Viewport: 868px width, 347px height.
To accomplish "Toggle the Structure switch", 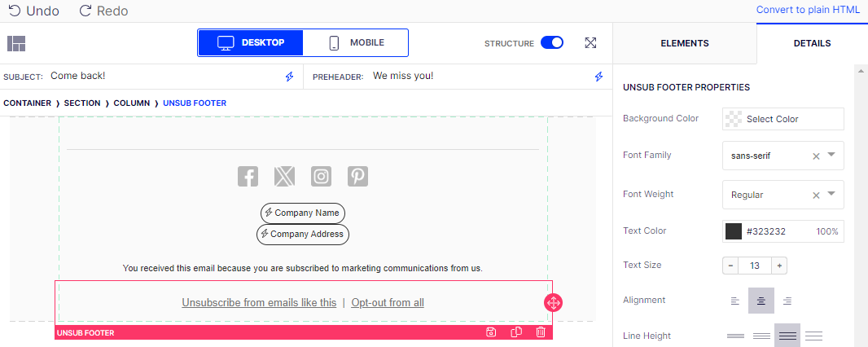I will click(552, 43).
